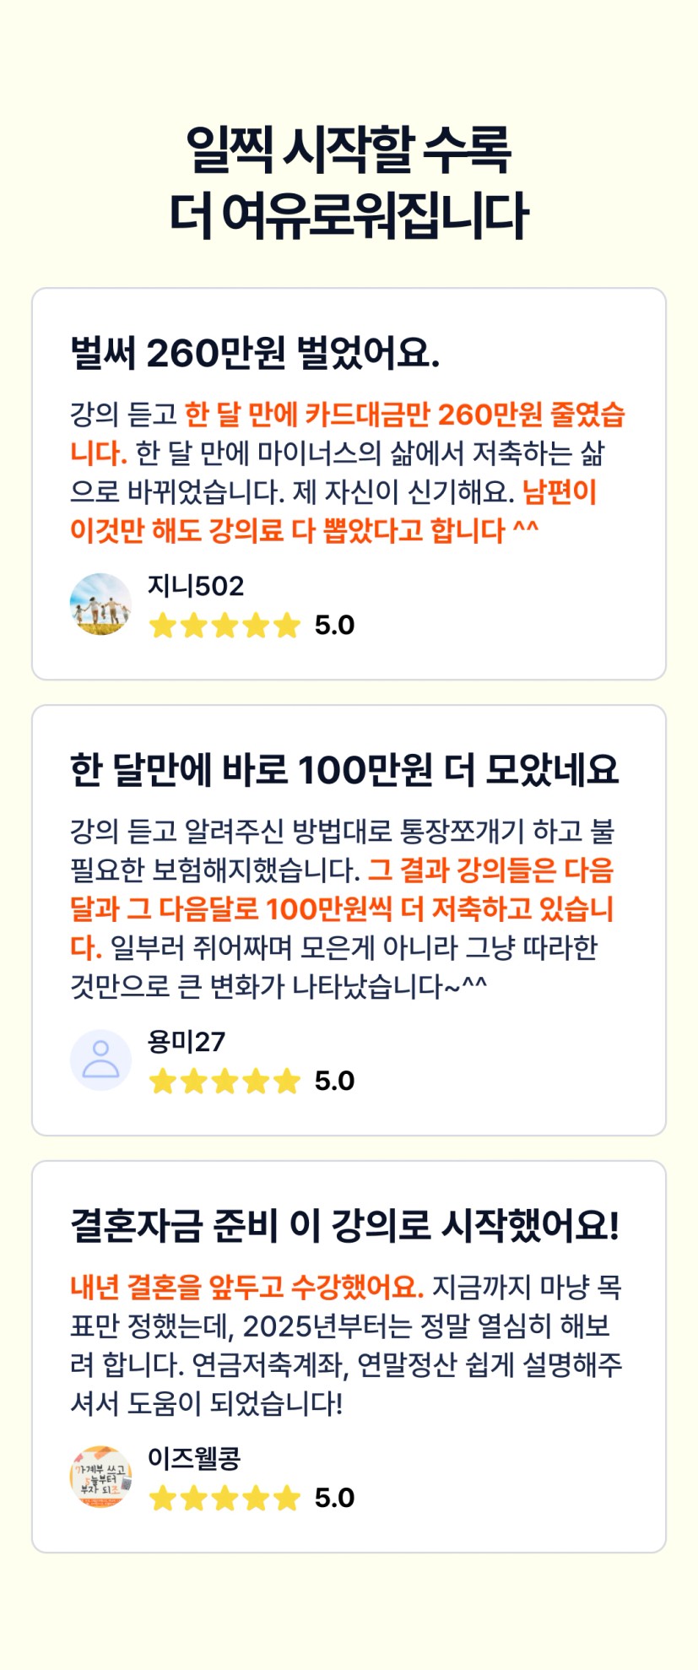
Task: Click the orange text '내년 결혼을 앞두고 수강했어요.'
Action: [246, 1287]
